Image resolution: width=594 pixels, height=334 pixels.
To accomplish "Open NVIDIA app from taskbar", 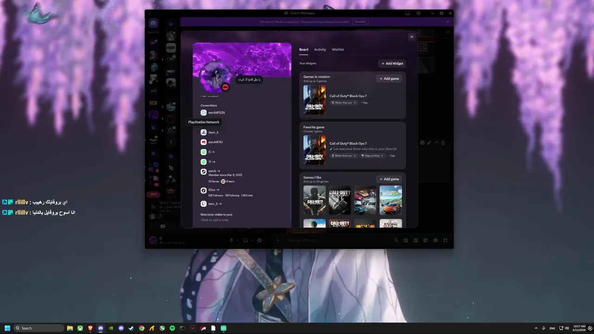I will [111, 328].
